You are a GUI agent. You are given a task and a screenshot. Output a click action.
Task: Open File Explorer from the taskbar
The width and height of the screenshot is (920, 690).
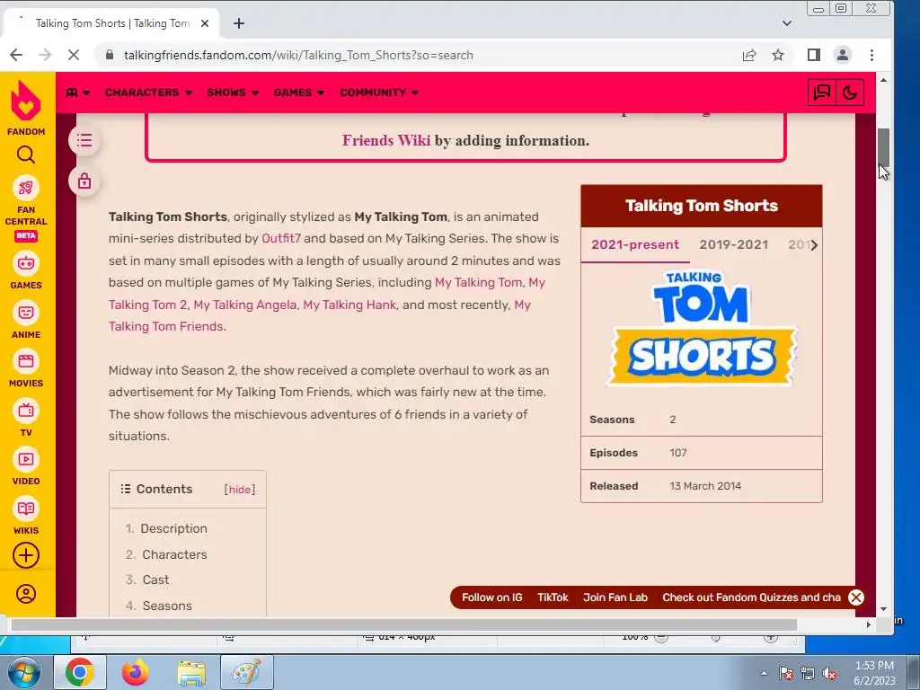191,672
